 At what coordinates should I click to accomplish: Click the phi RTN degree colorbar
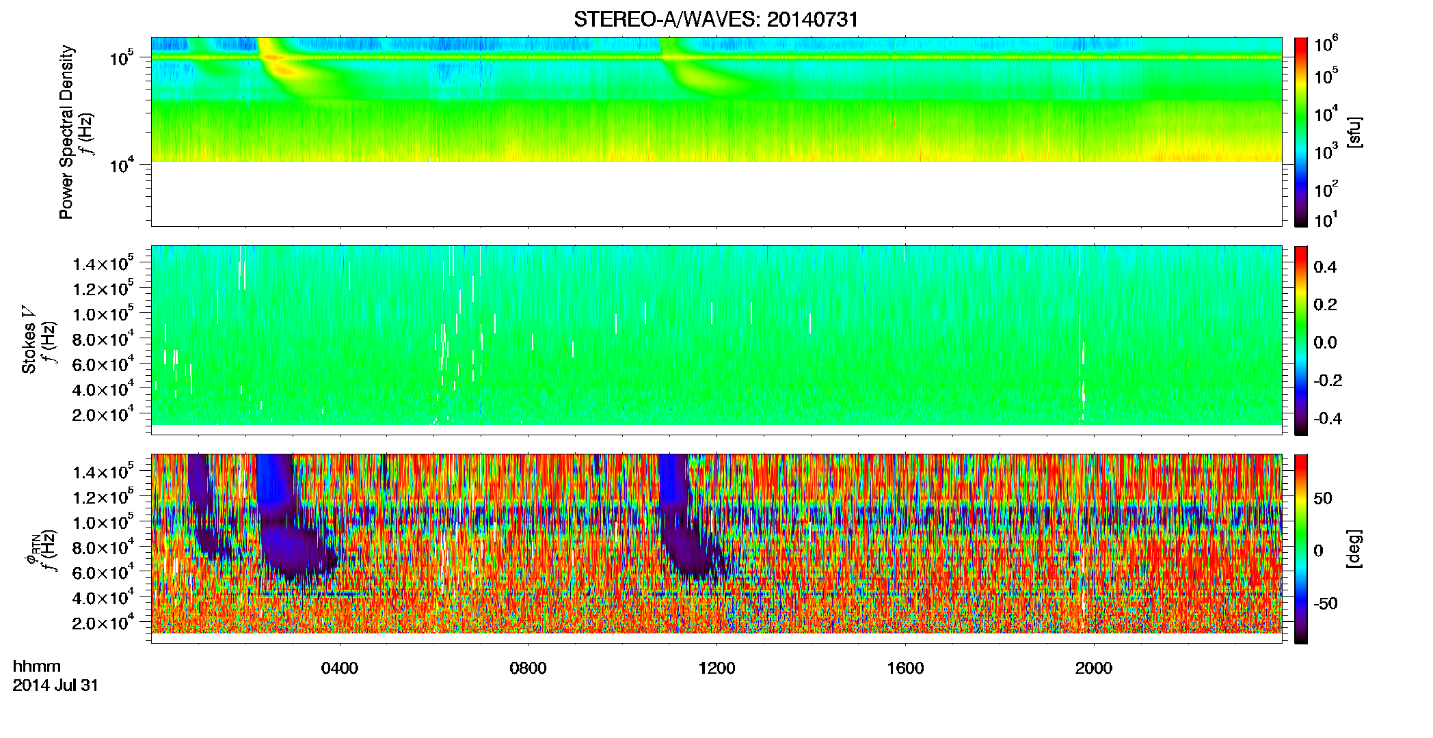[1301, 549]
